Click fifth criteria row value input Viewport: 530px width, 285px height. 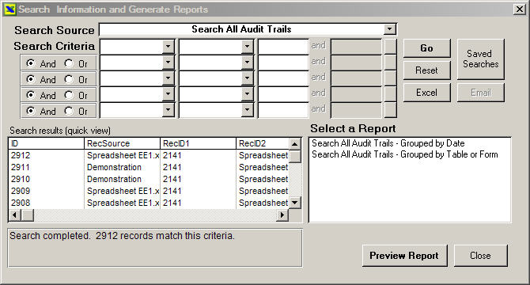(283, 109)
